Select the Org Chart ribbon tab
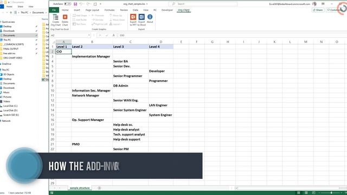 [x=184, y=10]
